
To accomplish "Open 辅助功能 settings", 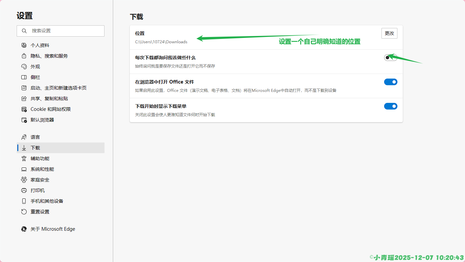I will (x=61, y=158).
